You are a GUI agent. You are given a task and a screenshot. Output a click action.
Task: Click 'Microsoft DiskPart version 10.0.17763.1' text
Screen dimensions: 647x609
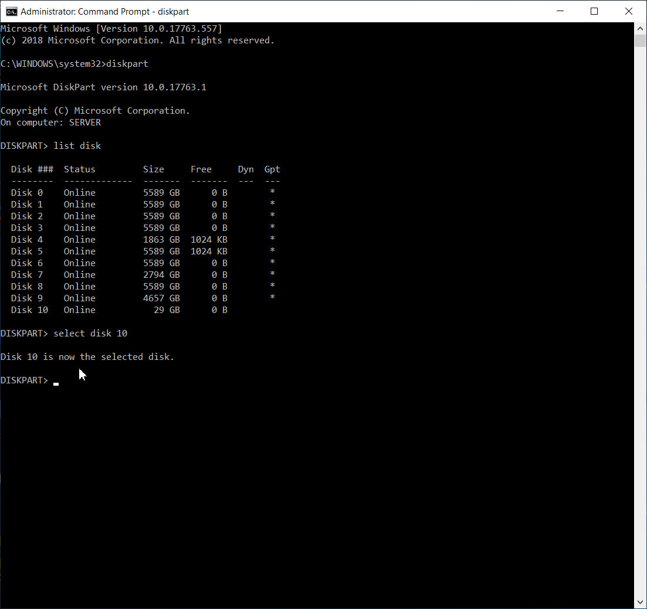(x=103, y=87)
